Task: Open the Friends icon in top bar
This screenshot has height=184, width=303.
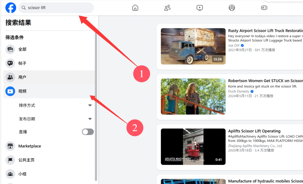Action: (x=167, y=8)
